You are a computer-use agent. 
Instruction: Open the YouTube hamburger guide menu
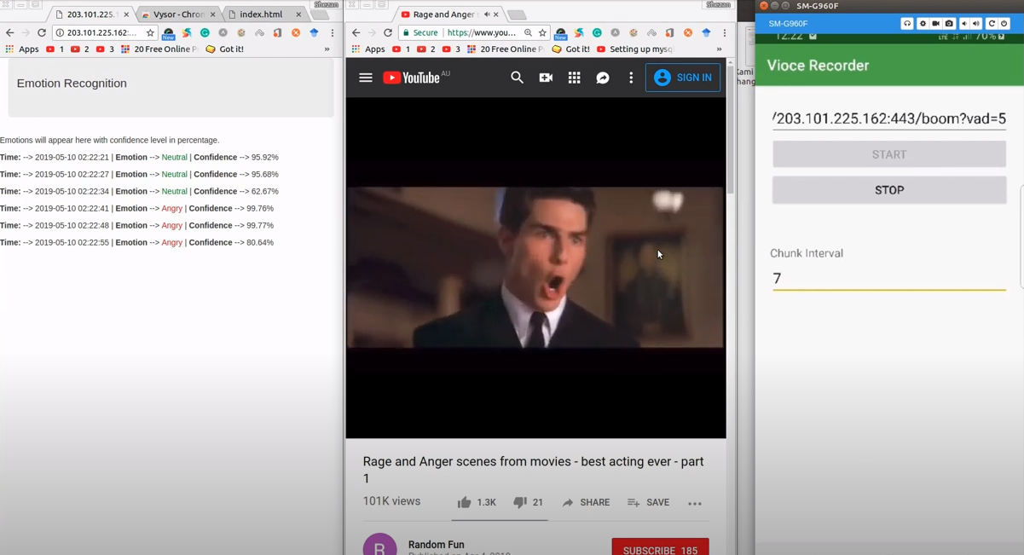pos(366,78)
